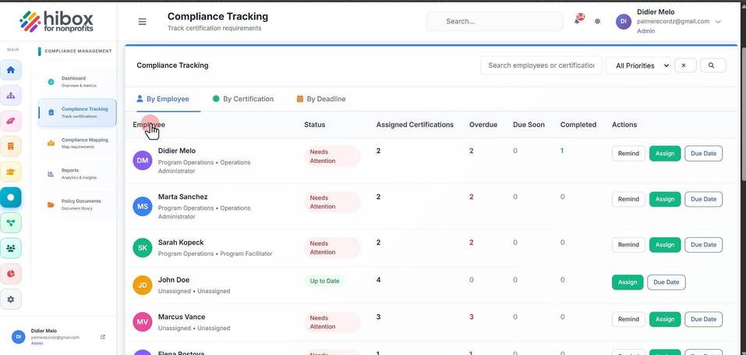This screenshot has width=746, height=355.
Task: Click Didier Melo's Needs Attention status badge
Action: [332, 156]
